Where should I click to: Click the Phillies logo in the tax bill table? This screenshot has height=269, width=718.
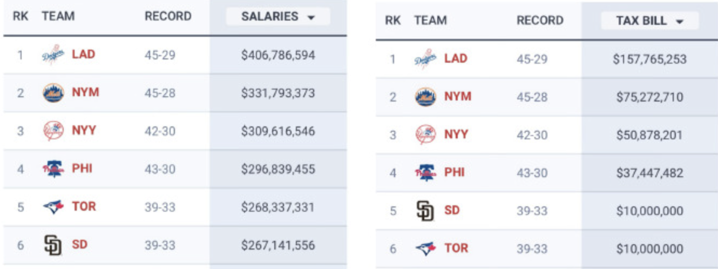tap(425, 173)
